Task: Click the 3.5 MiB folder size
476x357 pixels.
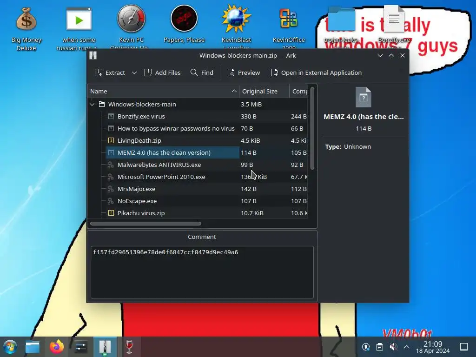Action: tap(251, 105)
